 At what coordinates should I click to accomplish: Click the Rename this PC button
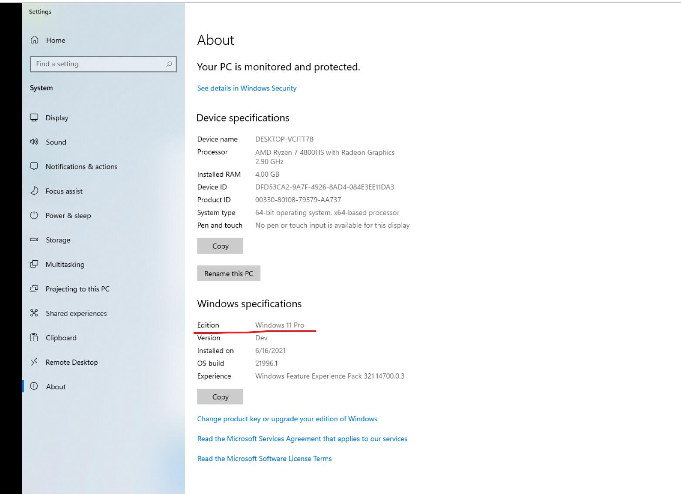coord(228,273)
